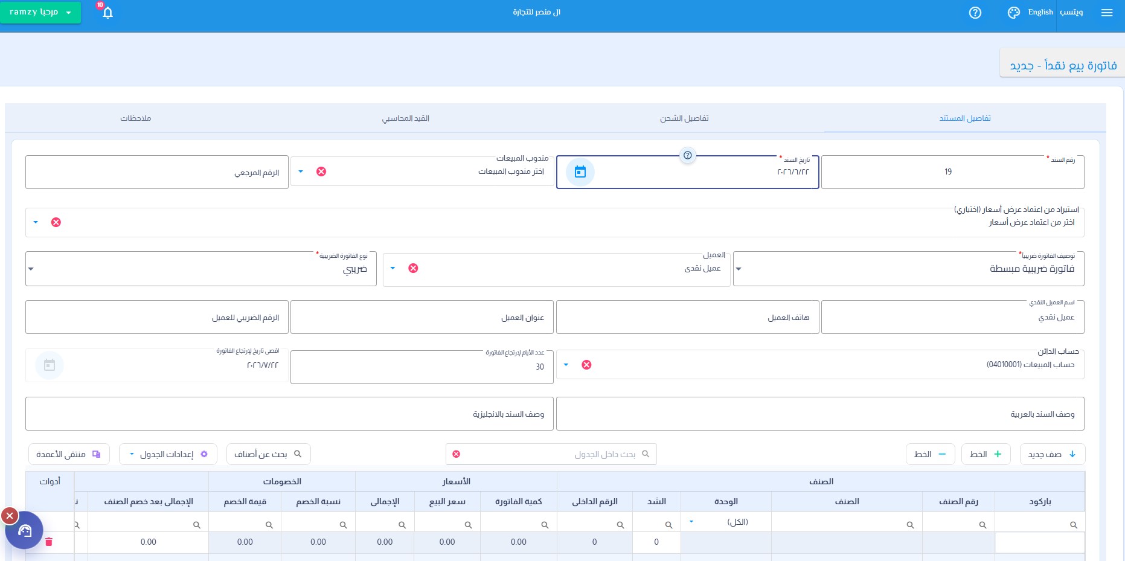This screenshot has width=1125, height=561.
Task: Clear the sales representative selection
Action: point(321,172)
